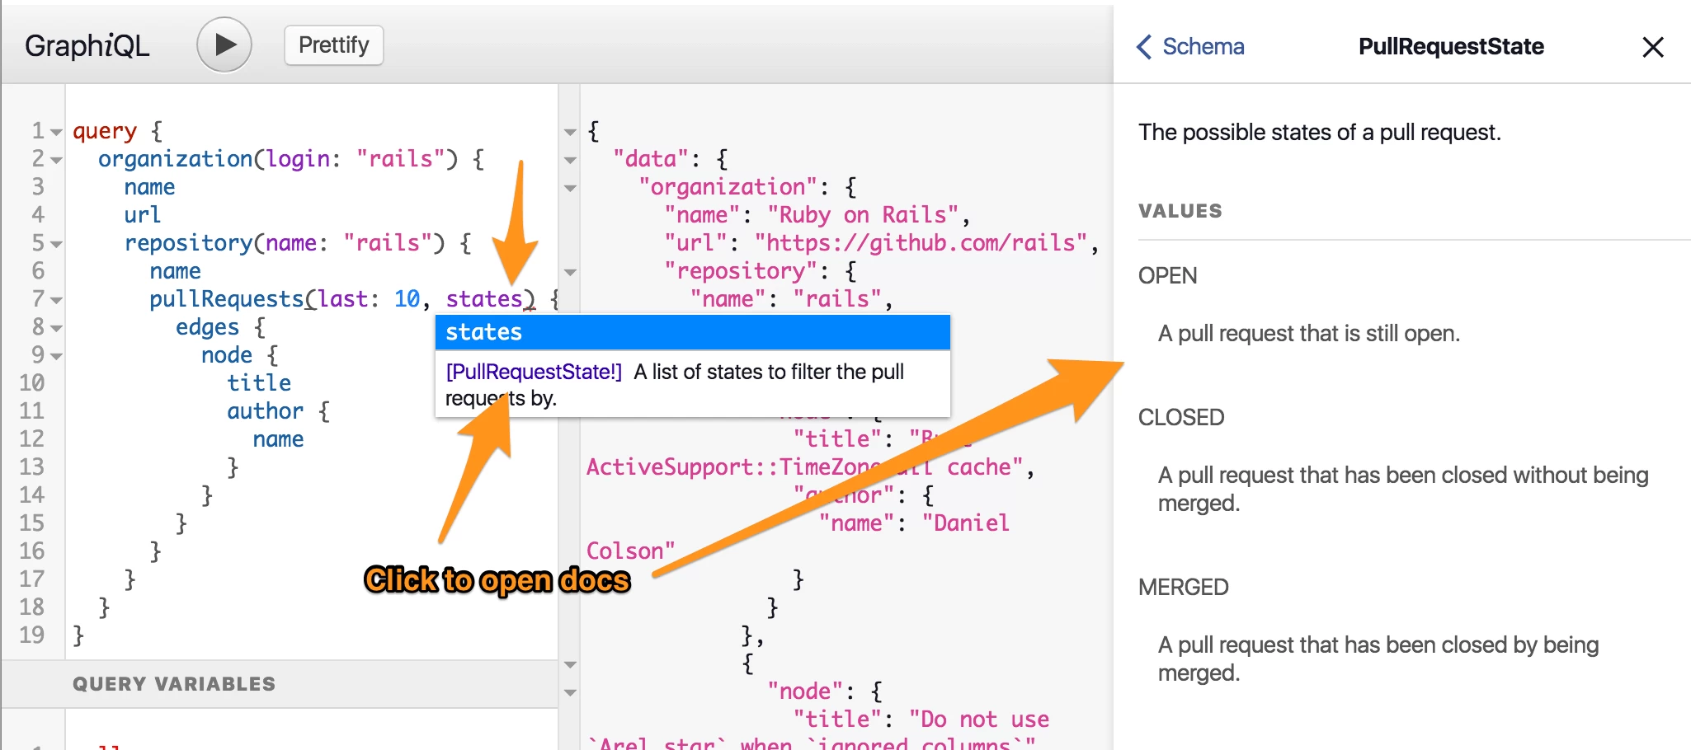Click the OPEN enum value
The height and width of the screenshot is (750, 1691).
pos(1167,275)
